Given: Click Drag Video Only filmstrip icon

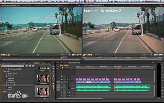Looking at the screenshot, I should pos(38,55).
